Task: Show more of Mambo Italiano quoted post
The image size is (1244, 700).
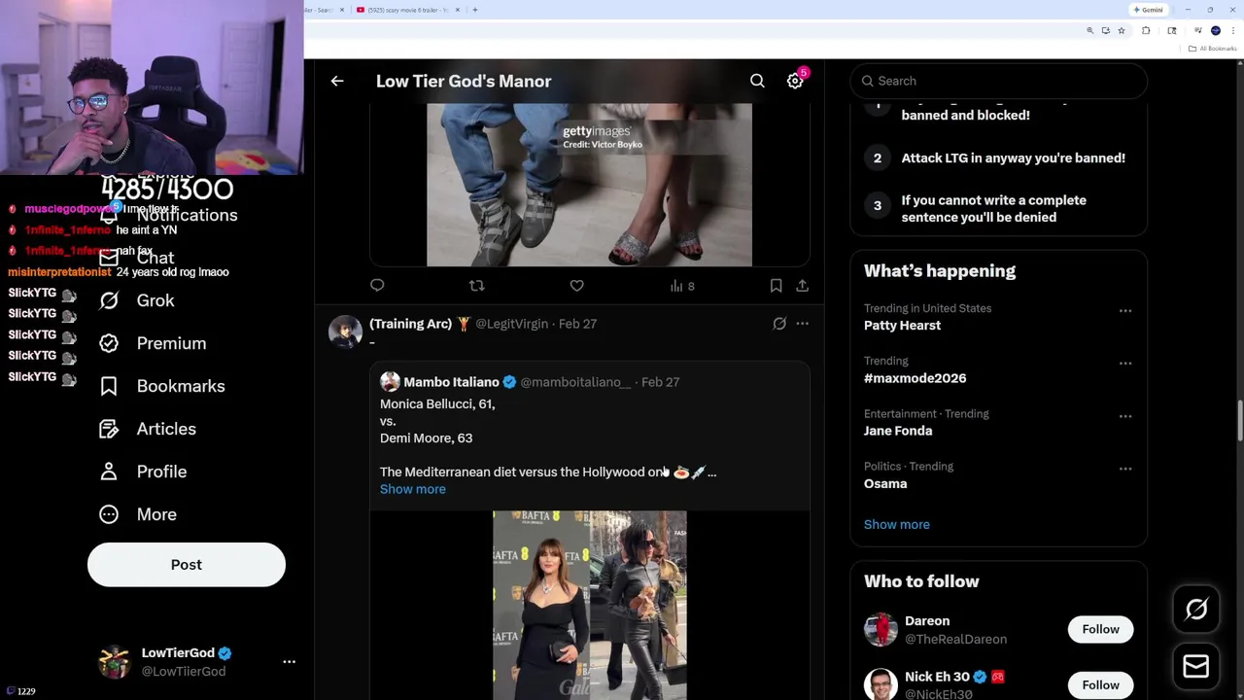Action: (413, 489)
